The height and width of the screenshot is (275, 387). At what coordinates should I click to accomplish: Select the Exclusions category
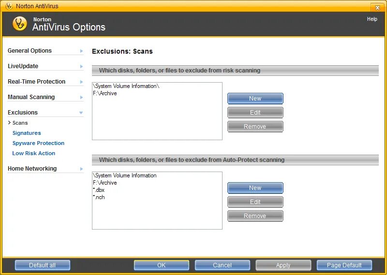click(x=23, y=113)
